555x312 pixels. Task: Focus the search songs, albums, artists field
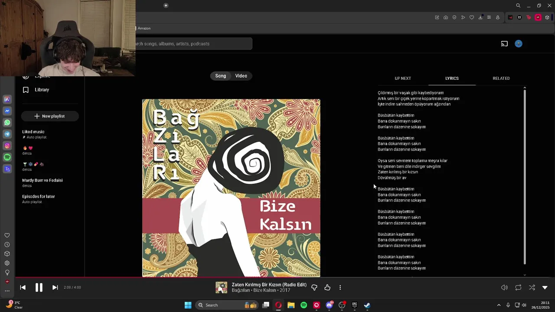pos(193,44)
